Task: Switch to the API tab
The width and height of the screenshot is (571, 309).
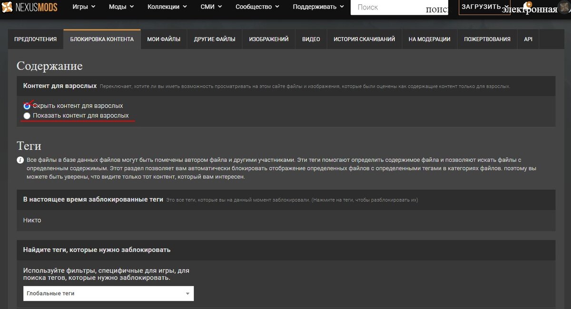Action: click(x=528, y=40)
